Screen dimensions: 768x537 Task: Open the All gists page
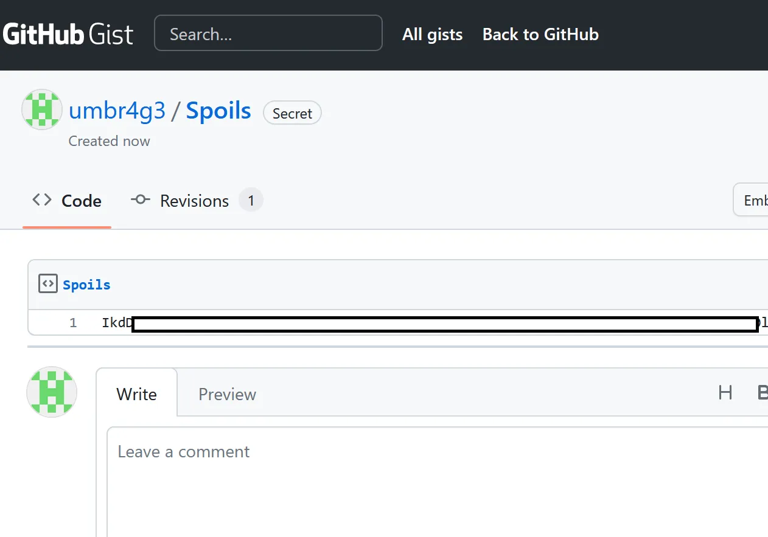[432, 35]
